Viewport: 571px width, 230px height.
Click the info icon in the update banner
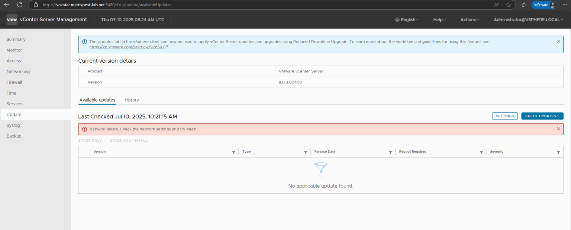(84, 41)
